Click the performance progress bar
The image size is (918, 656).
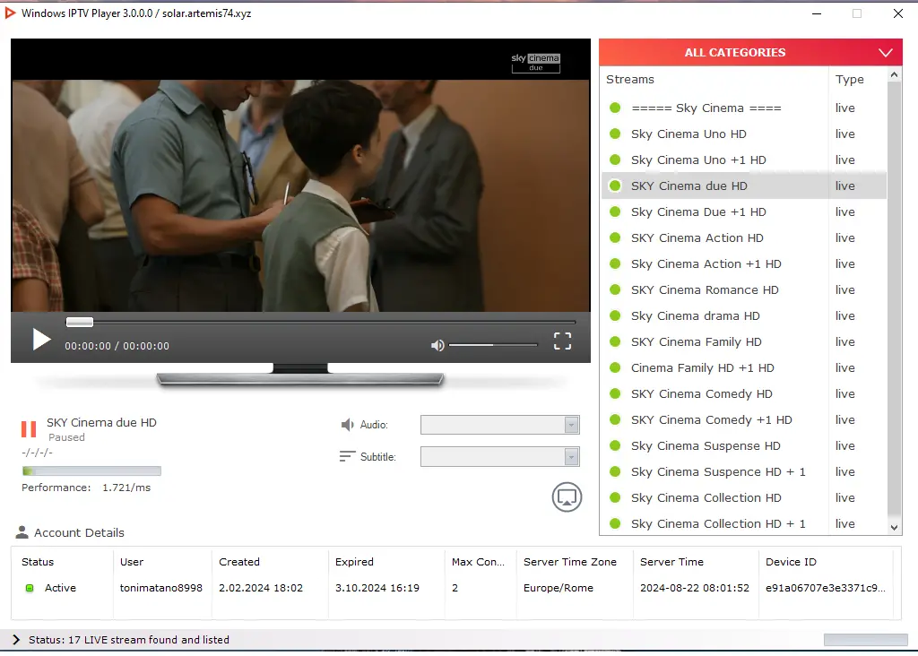(91, 471)
